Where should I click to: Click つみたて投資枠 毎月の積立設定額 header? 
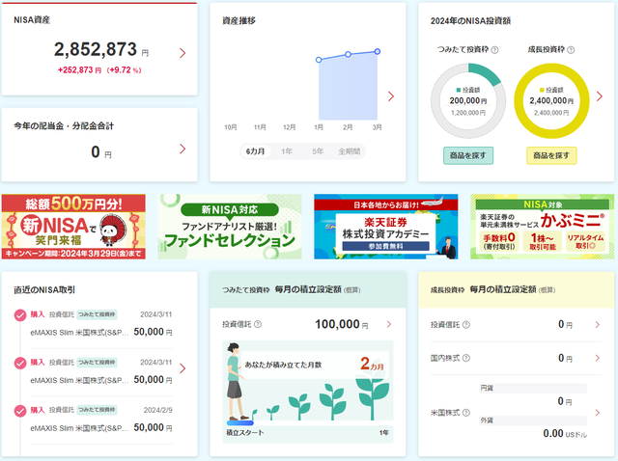(292, 289)
